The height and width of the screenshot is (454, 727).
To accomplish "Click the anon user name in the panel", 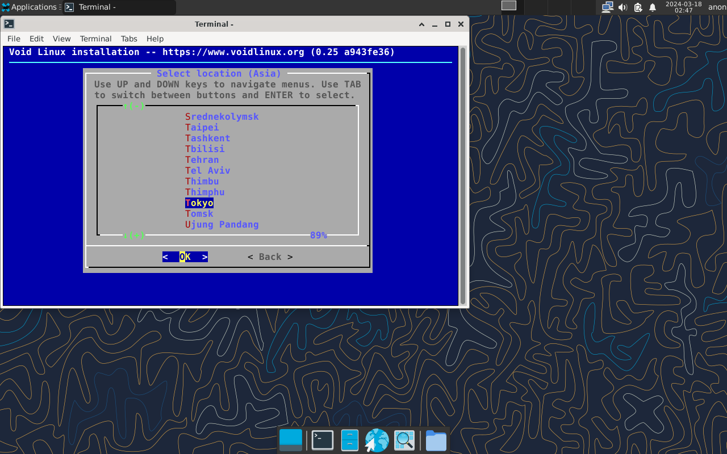I will [717, 7].
